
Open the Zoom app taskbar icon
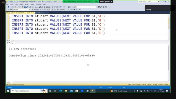point(82,91)
